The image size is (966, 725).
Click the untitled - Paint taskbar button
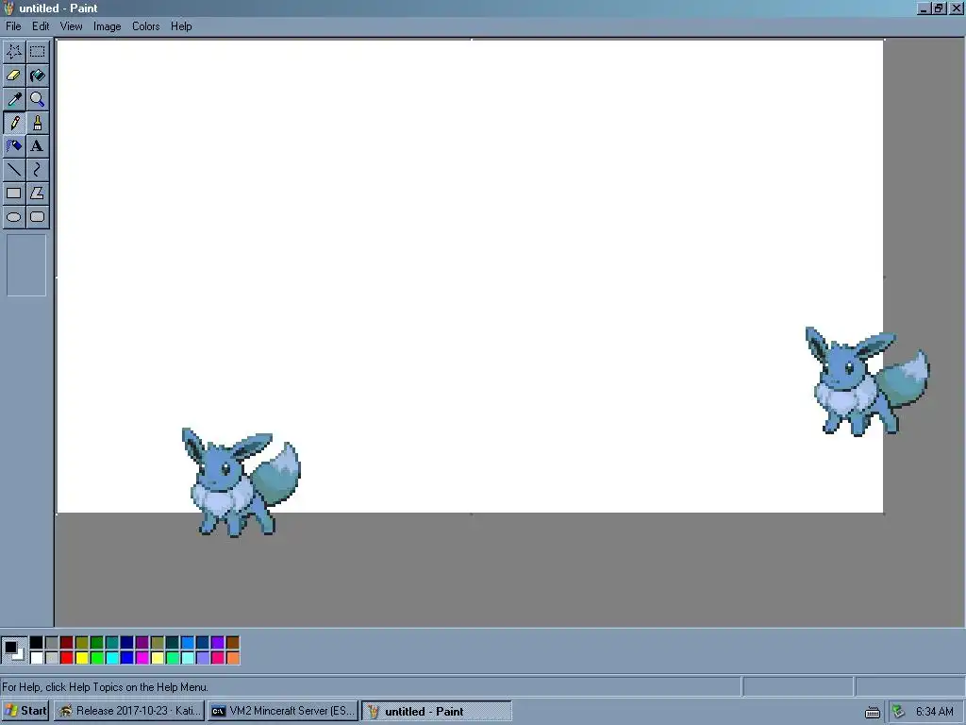437,711
